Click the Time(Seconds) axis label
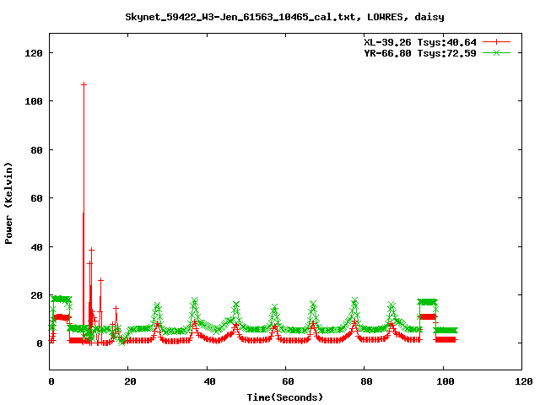This screenshot has height=405, width=540. pyautogui.click(x=285, y=397)
